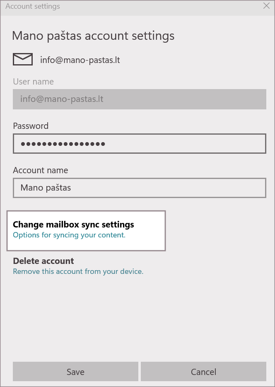Click the 'Account settings' title bar text
This screenshot has width=275, height=387.
(33, 7)
